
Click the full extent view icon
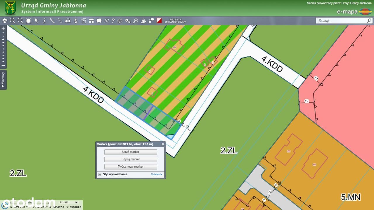tap(28, 21)
